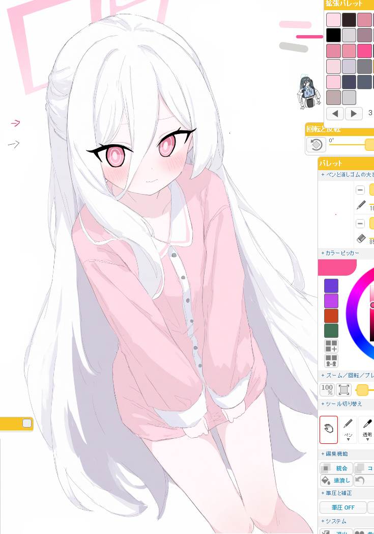Pick the orange-red swatch in color picker
Image resolution: width=374 pixels, height=534 pixels.
point(331,316)
